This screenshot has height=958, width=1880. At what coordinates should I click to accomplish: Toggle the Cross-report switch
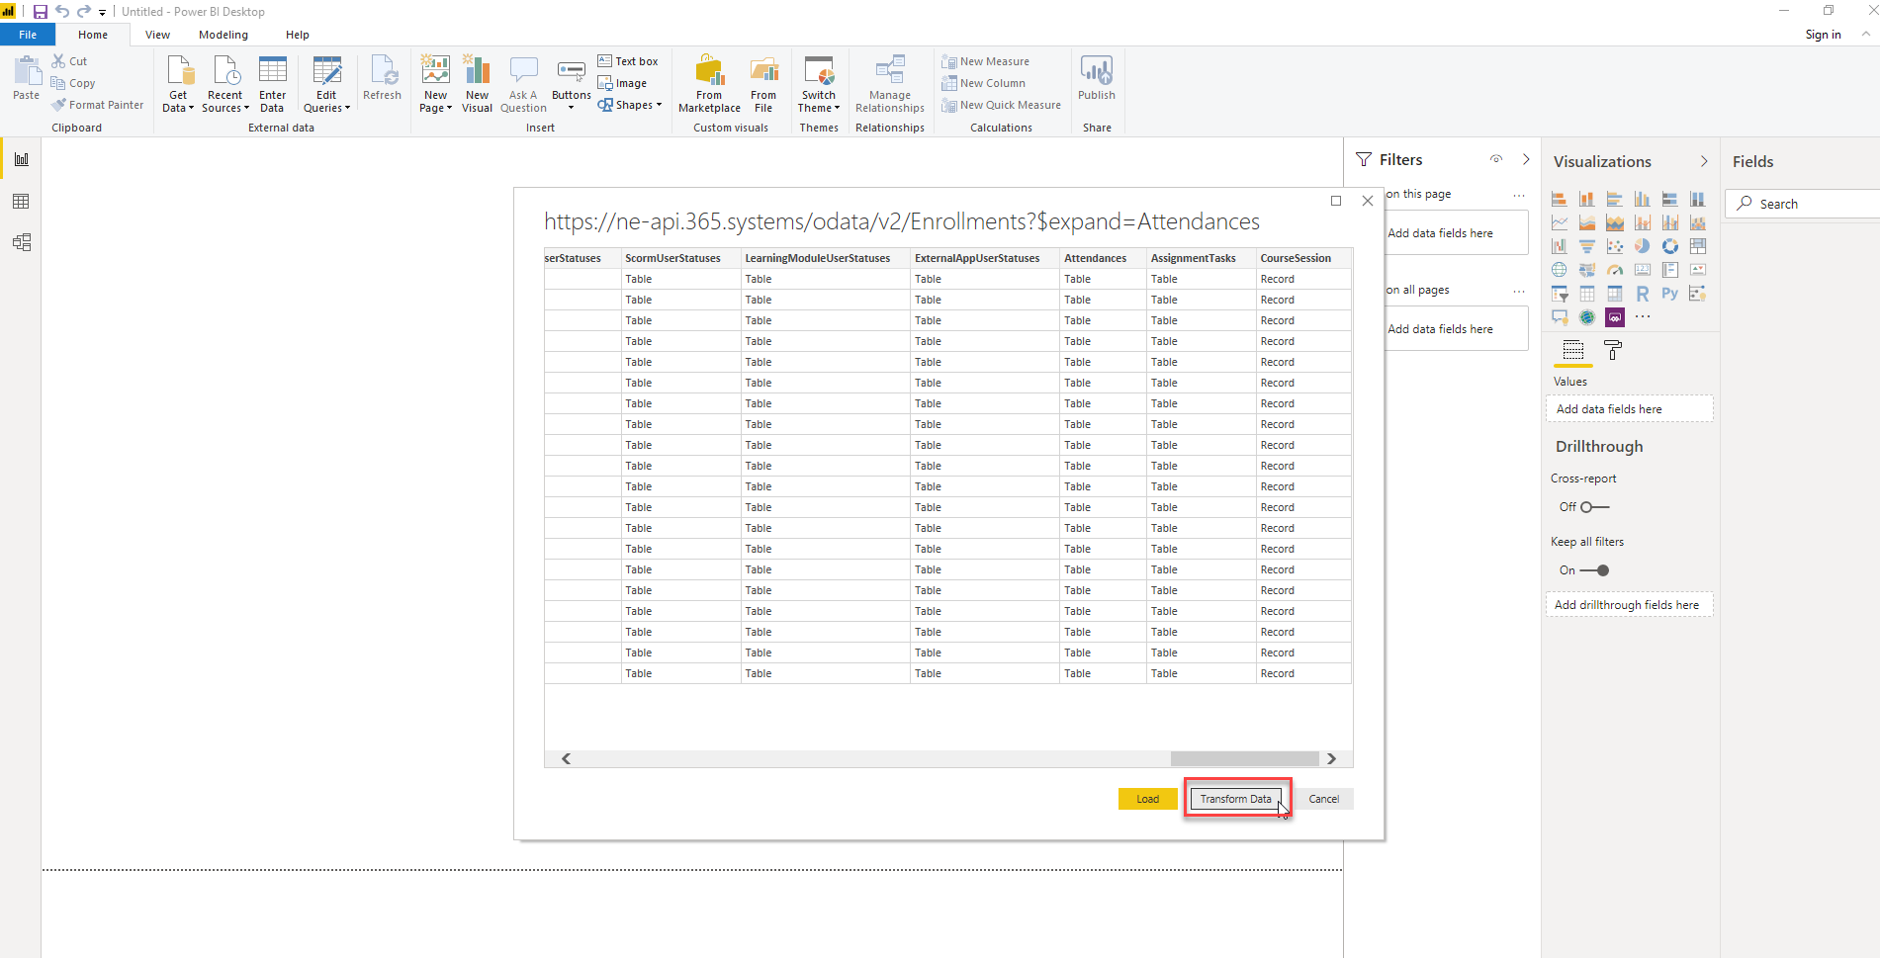(x=1594, y=507)
